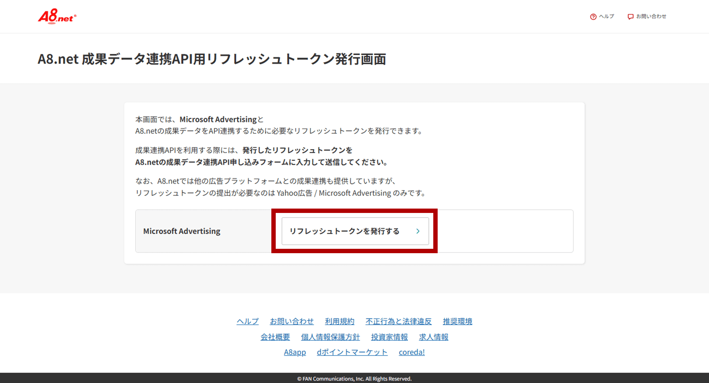Click the line starting 本画面では、Microsoft Advertisingと
Viewport: 709px width, 383px height.
(200, 119)
